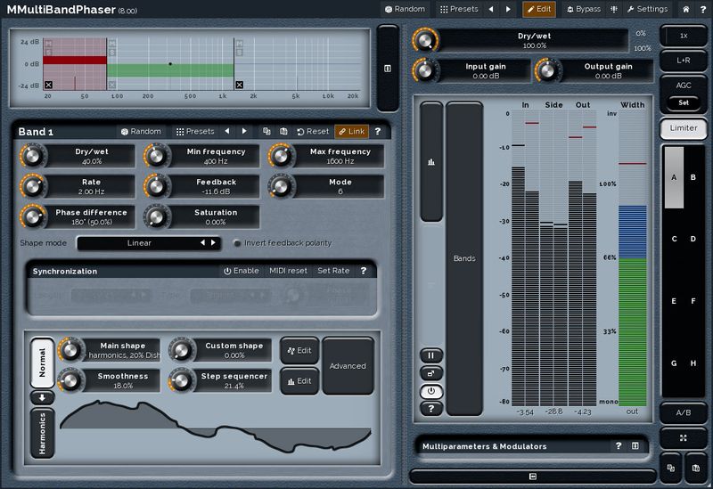Open the L+R channel mode selector
Viewport: 713px width, 489px height.
684,61
